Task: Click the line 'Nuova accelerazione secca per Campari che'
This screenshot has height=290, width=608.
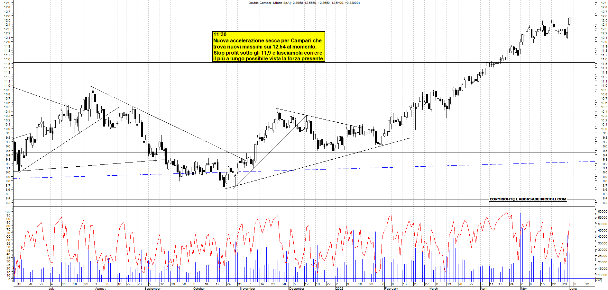Action: 267,41
